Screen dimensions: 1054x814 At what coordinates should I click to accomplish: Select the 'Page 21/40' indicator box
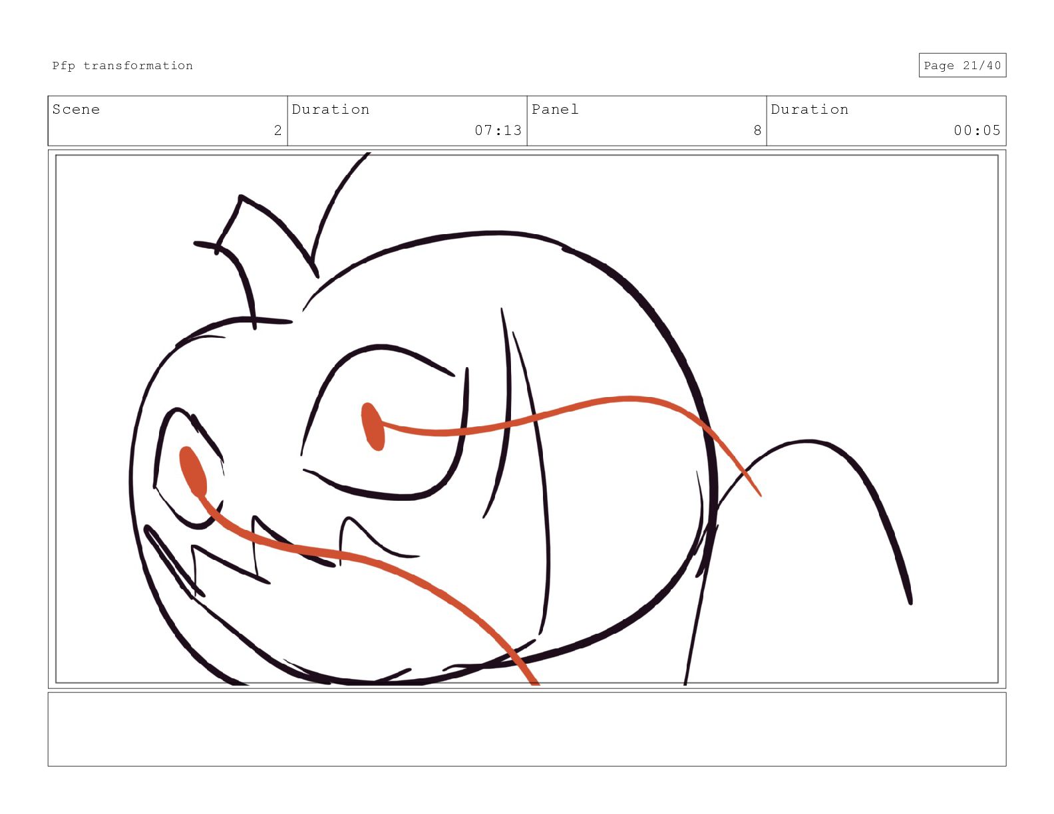coord(962,65)
